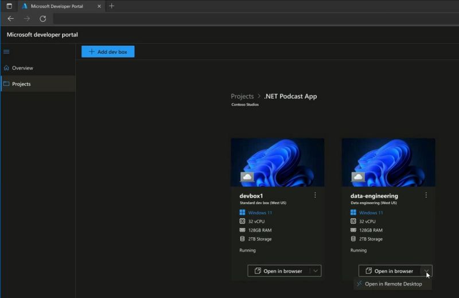Click the Add dev box button
459x298 pixels.
108,52
